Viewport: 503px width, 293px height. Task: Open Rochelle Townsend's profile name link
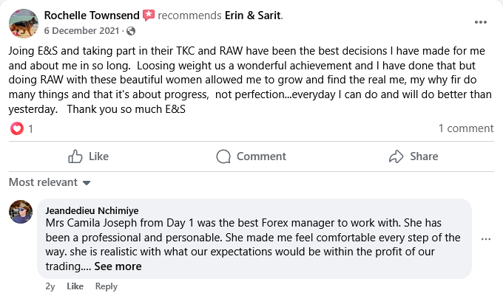click(x=92, y=15)
